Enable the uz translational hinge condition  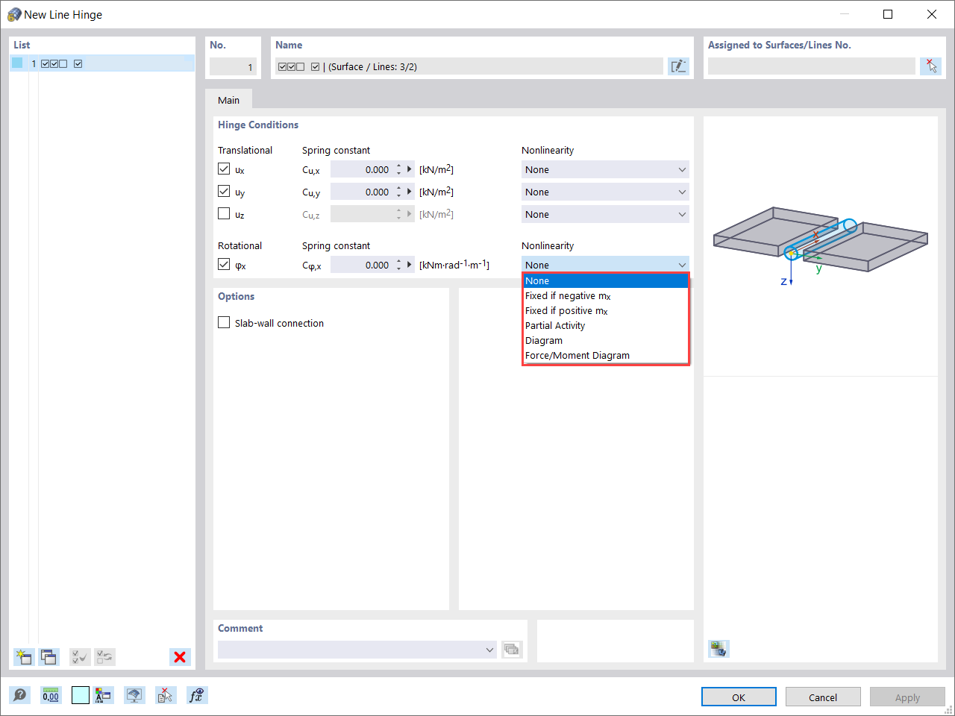point(223,214)
